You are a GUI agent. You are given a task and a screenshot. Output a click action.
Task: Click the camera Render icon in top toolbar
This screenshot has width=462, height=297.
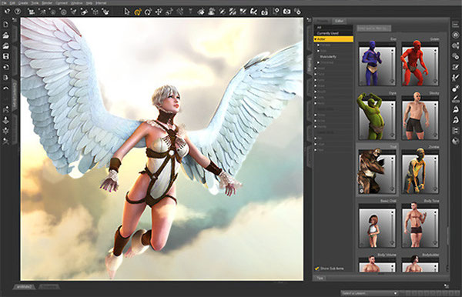pyautogui.click(x=286, y=12)
